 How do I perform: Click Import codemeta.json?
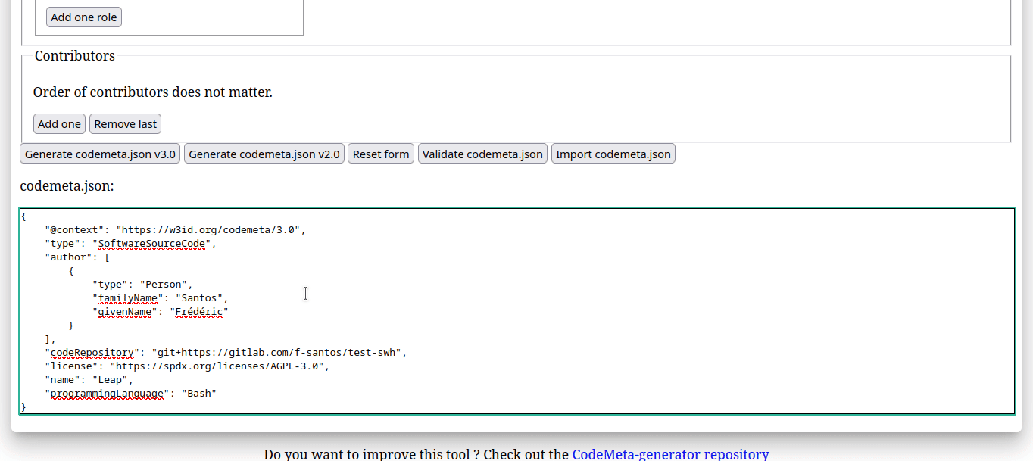tap(613, 153)
